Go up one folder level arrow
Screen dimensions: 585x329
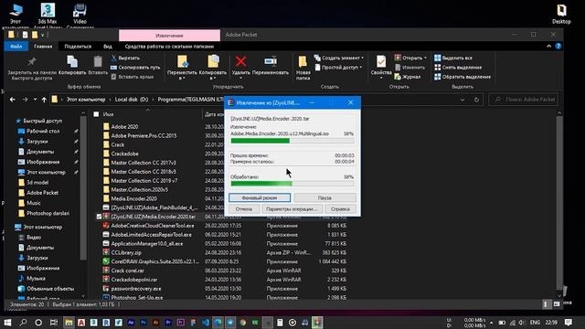(x=44, y=100)
